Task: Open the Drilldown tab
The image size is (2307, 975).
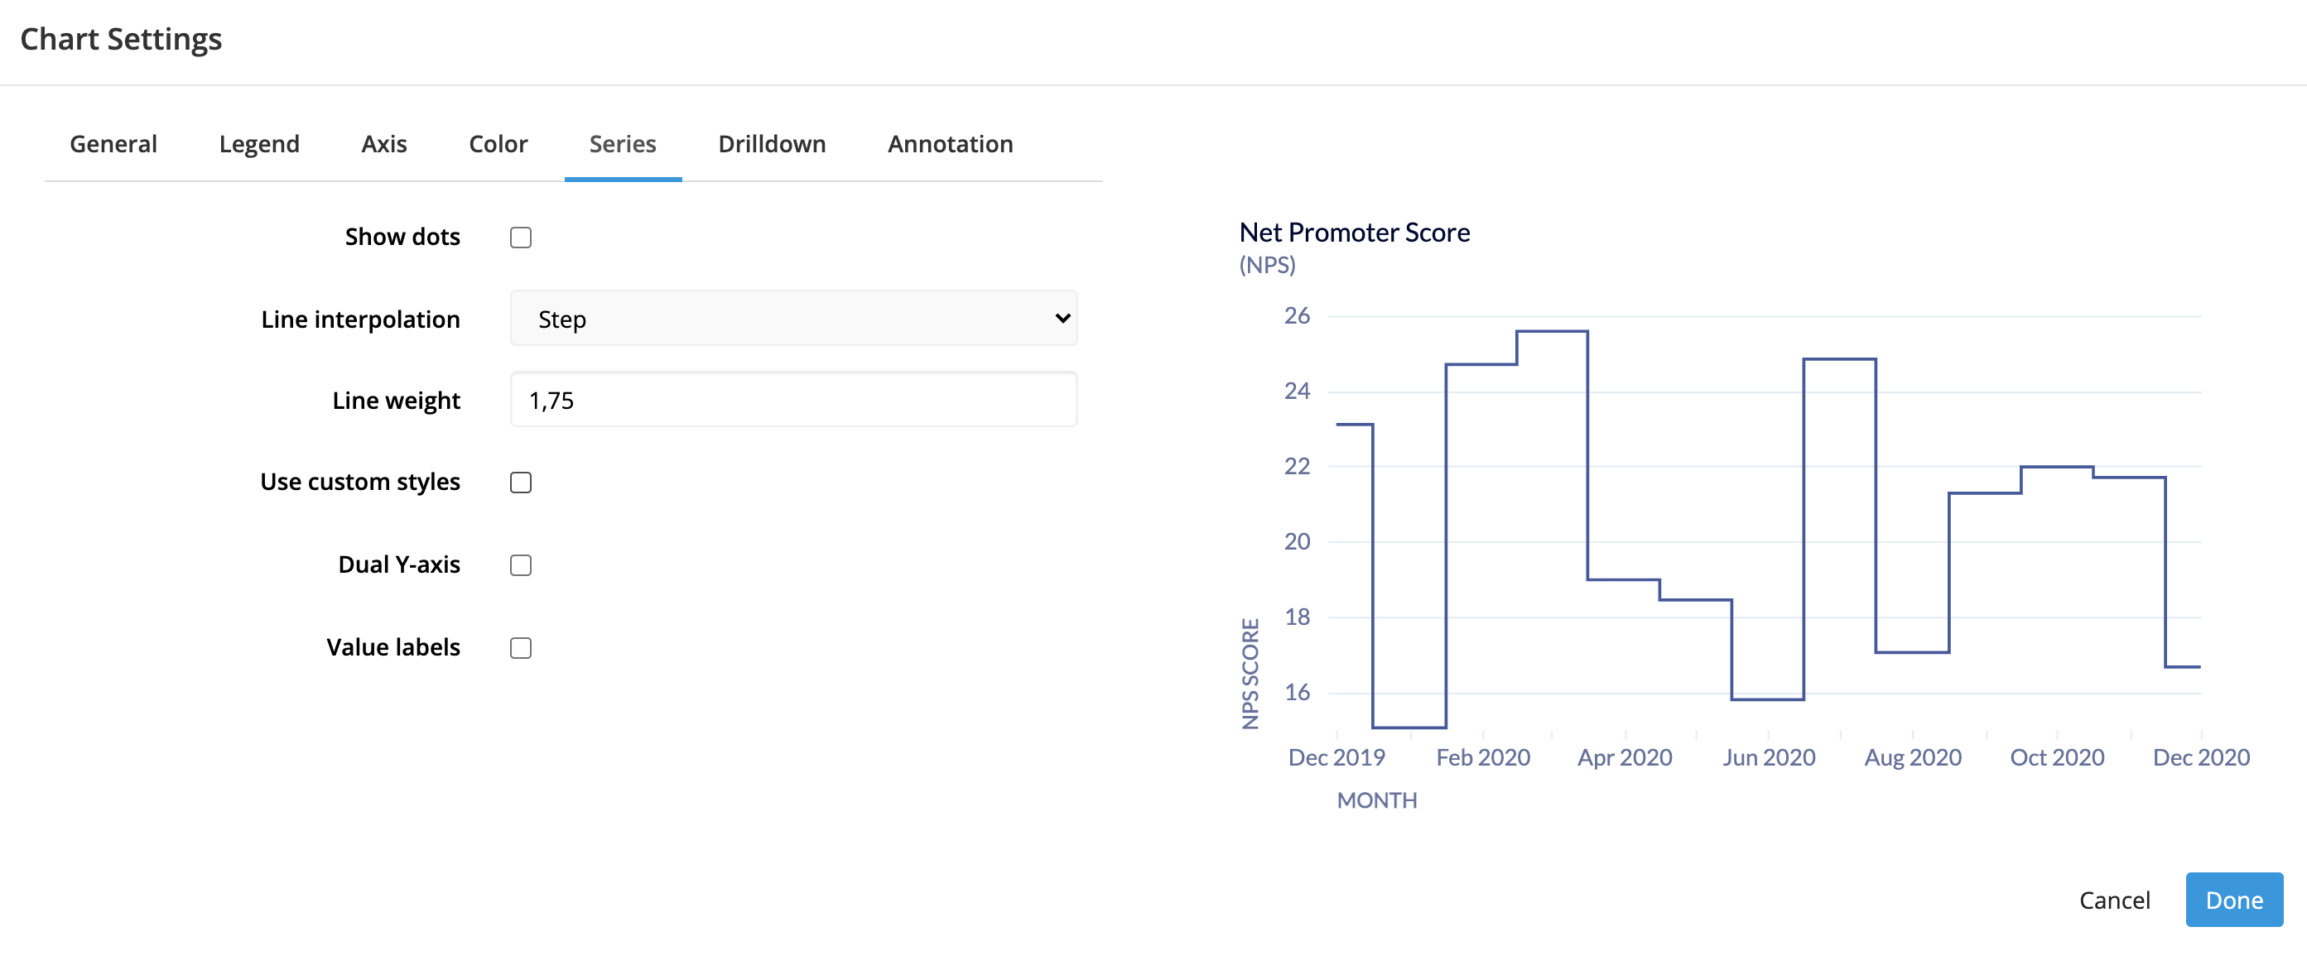Action: [772, 144]
